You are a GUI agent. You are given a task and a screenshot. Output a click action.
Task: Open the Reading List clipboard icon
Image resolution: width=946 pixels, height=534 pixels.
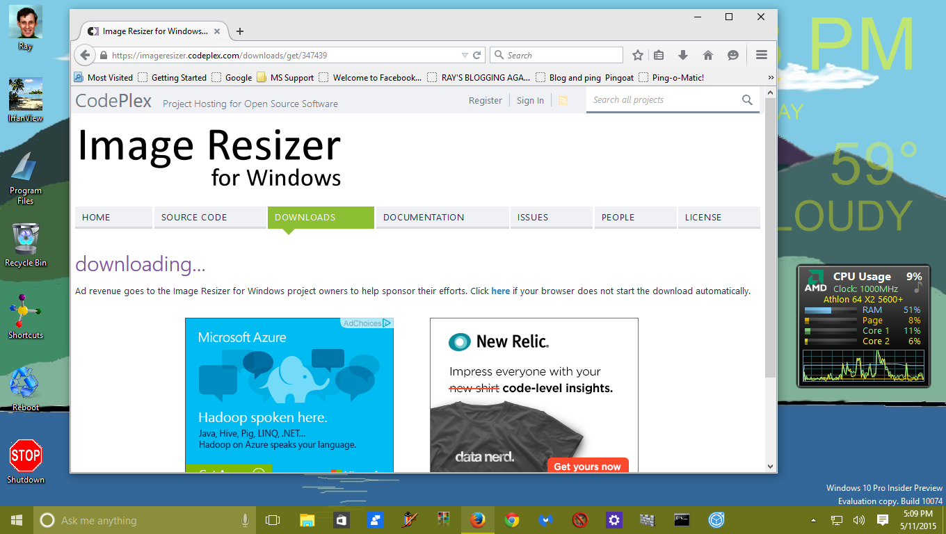coord(659,54)
